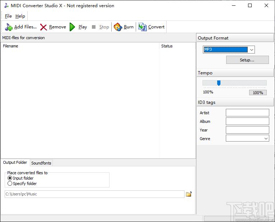
Task: Click the Remove label in toolbar
Action: tap(57, 27)
